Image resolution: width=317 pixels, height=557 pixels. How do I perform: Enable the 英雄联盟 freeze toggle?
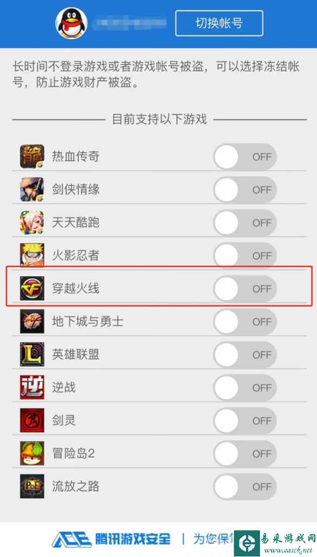point(245,355)
